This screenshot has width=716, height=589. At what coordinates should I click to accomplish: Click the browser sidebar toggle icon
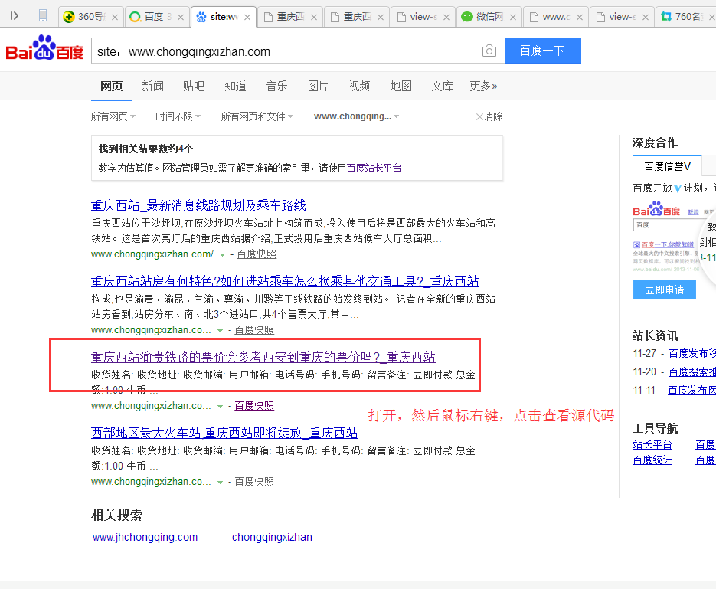coord(14,16)
